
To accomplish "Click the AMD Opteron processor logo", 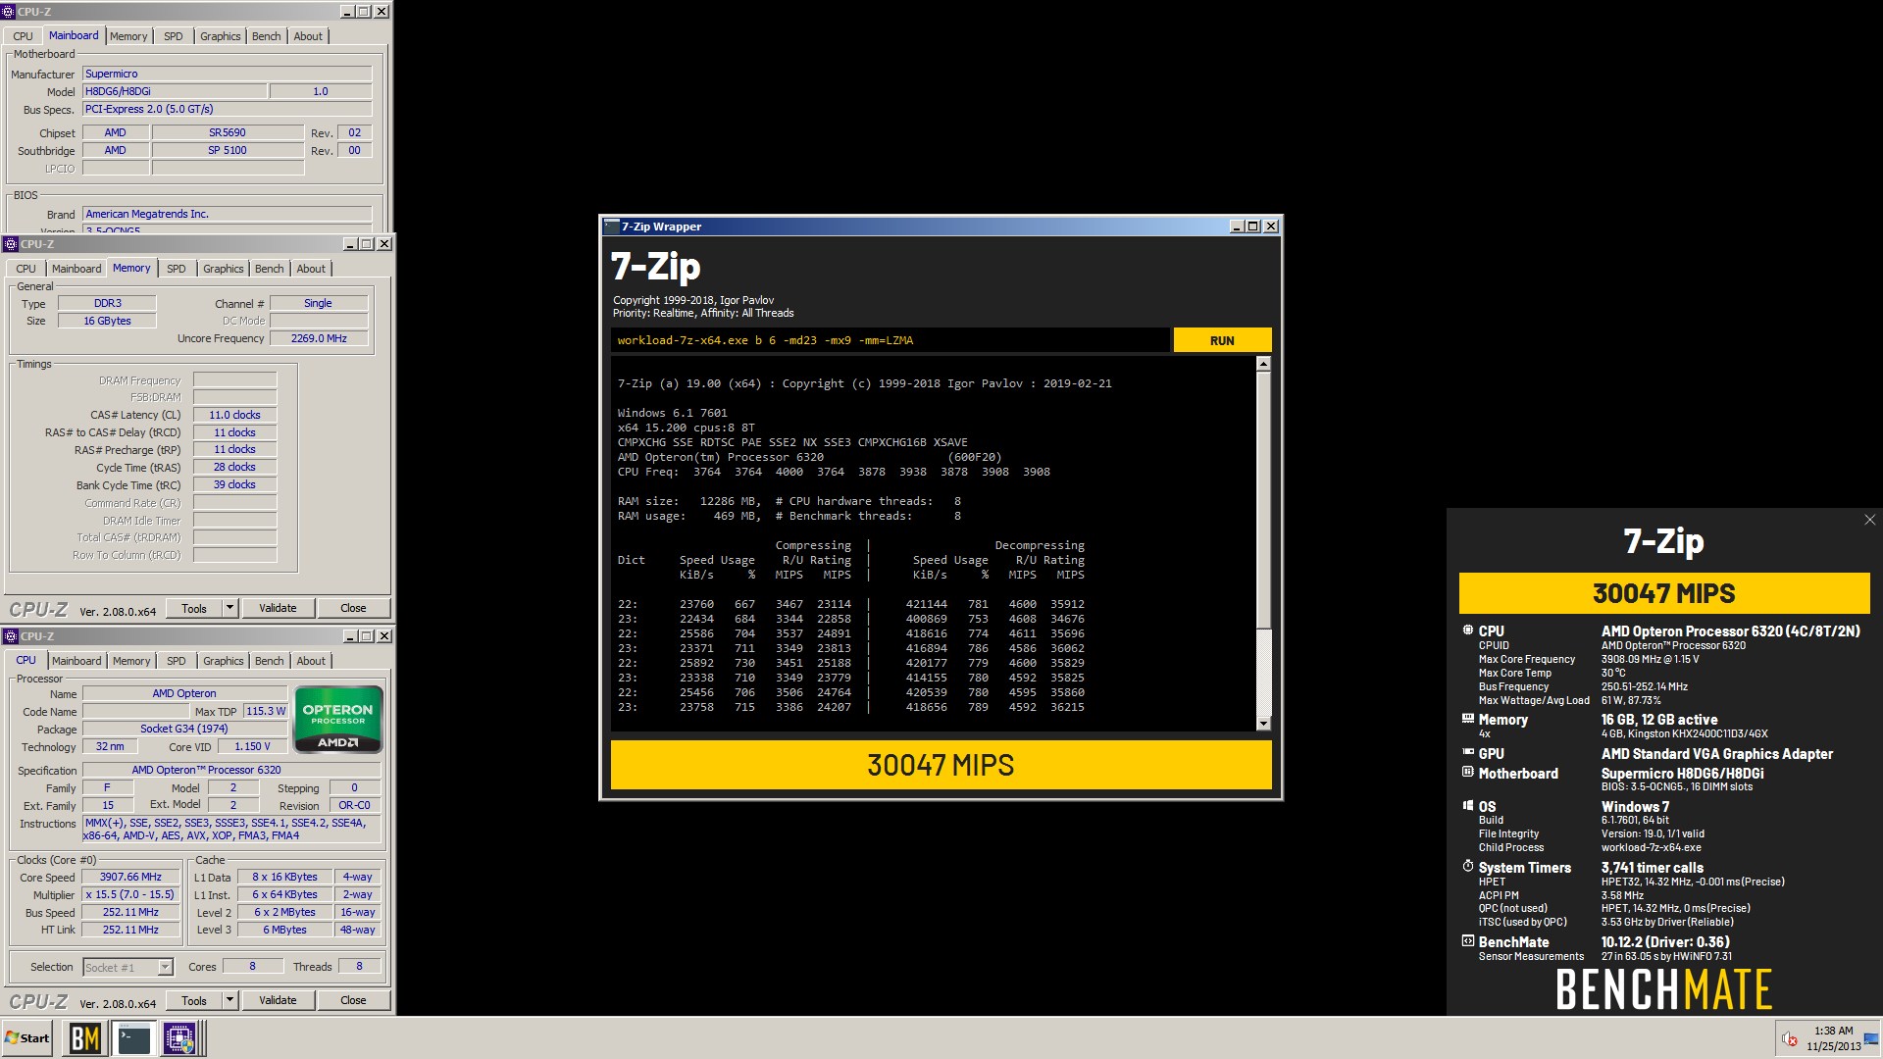I will [x=337, y=720].
